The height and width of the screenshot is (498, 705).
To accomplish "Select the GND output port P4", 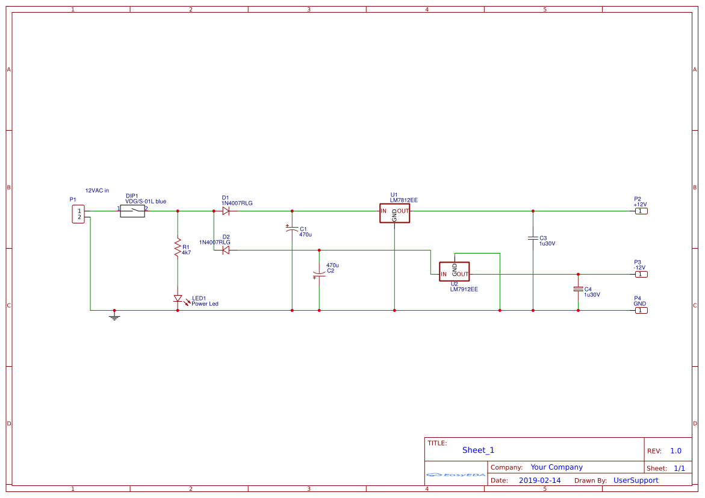I will pos(641,310).
